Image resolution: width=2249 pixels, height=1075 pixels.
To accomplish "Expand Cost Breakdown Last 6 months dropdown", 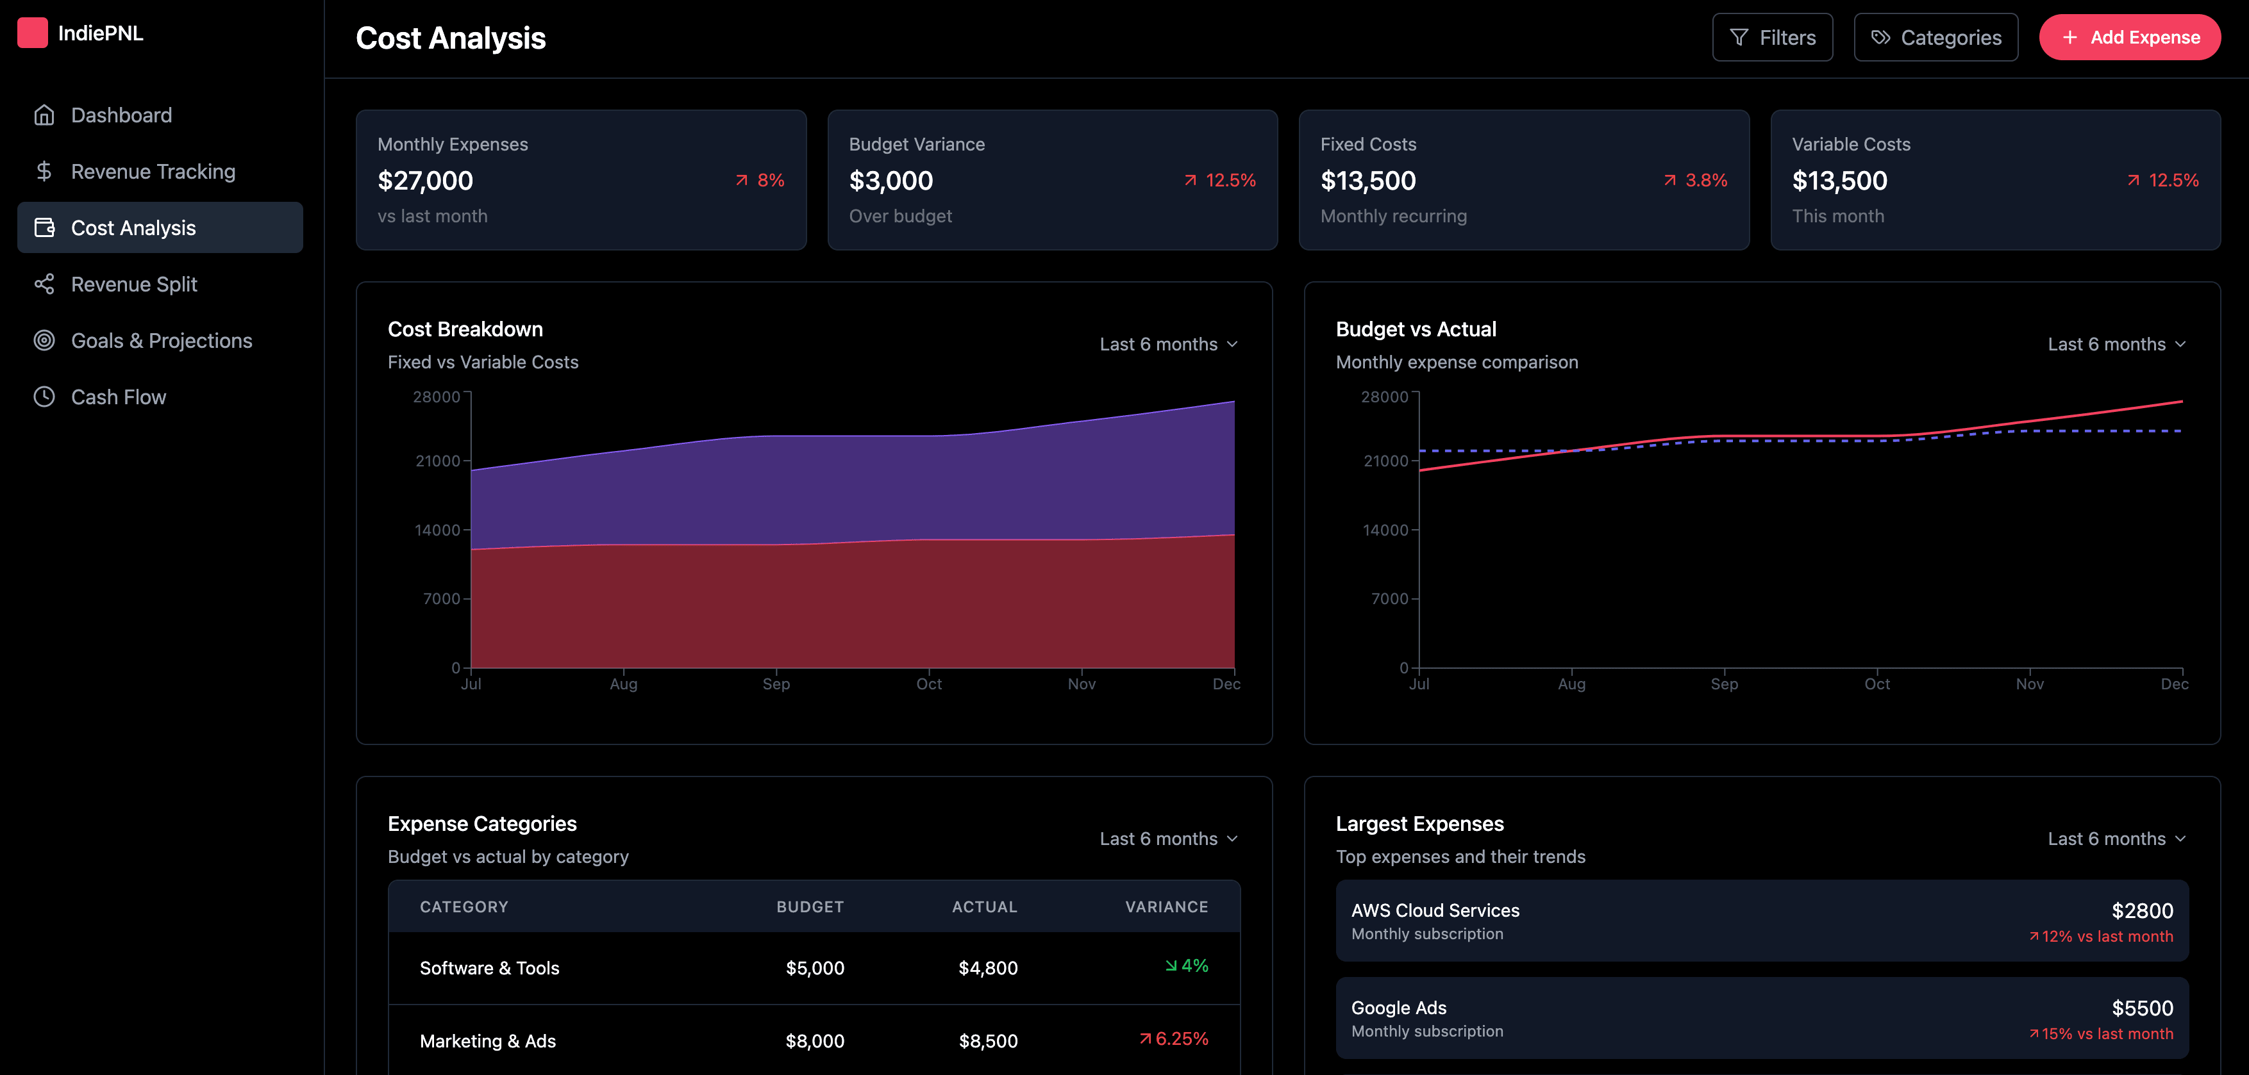I will pos(1168,345).
